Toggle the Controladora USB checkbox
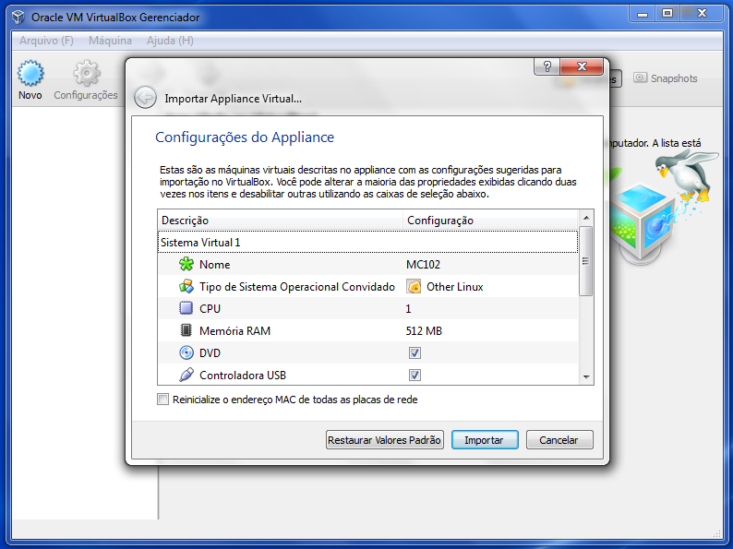The width and height of the screenshot is (733, 549). click(x=415, y=375)
